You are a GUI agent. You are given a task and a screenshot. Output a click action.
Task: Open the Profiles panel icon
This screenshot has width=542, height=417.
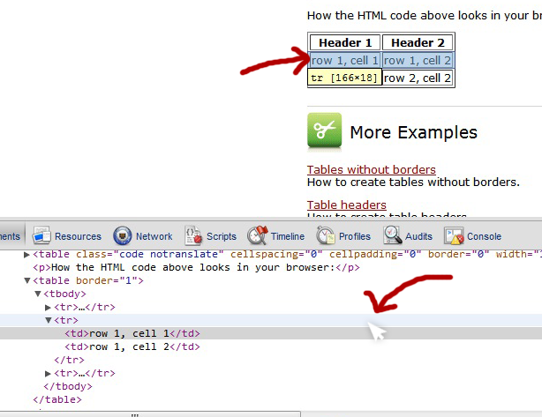coord(326,235)
